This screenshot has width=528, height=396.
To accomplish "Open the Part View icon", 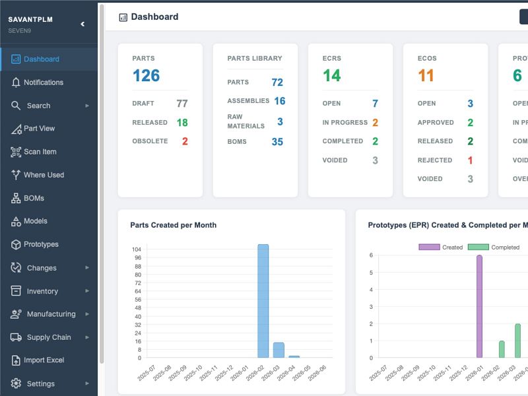I will pyautogui.click(x=16, y=129).
